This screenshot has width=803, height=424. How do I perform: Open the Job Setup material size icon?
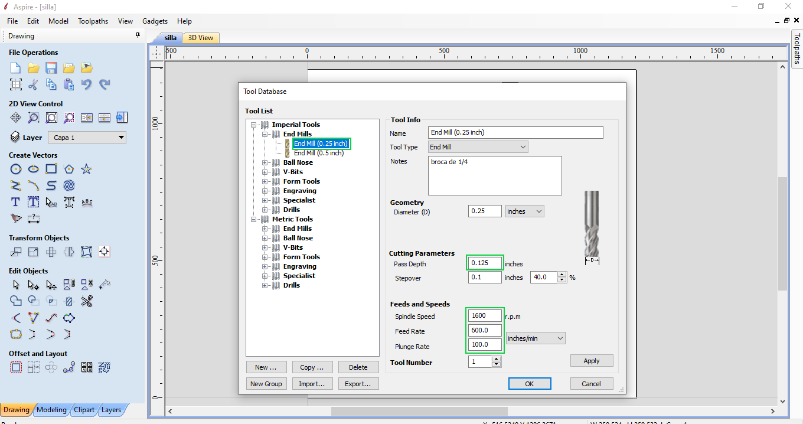[x=16, y=84]
